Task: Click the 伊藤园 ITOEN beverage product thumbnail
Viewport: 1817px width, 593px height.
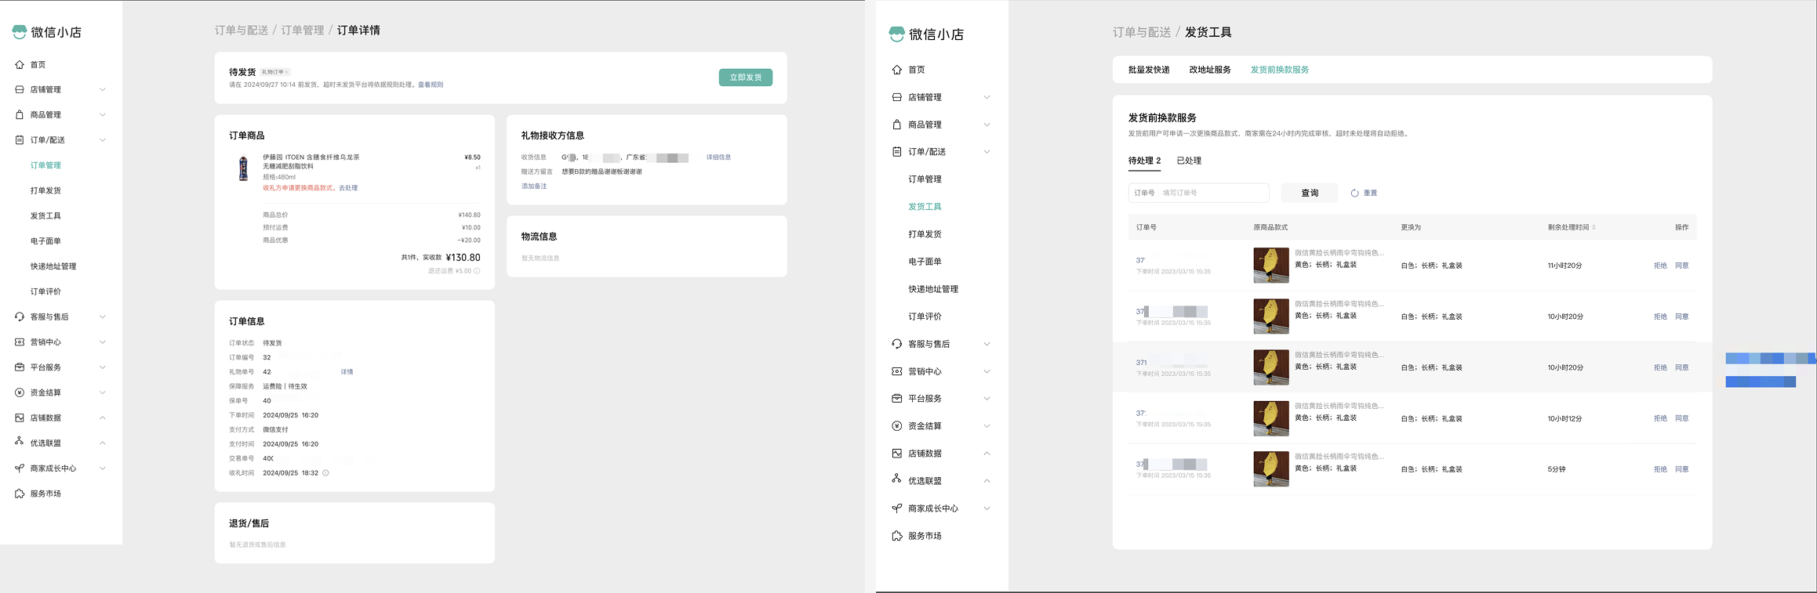Action: pyautogui.click(x=243, y=168)
